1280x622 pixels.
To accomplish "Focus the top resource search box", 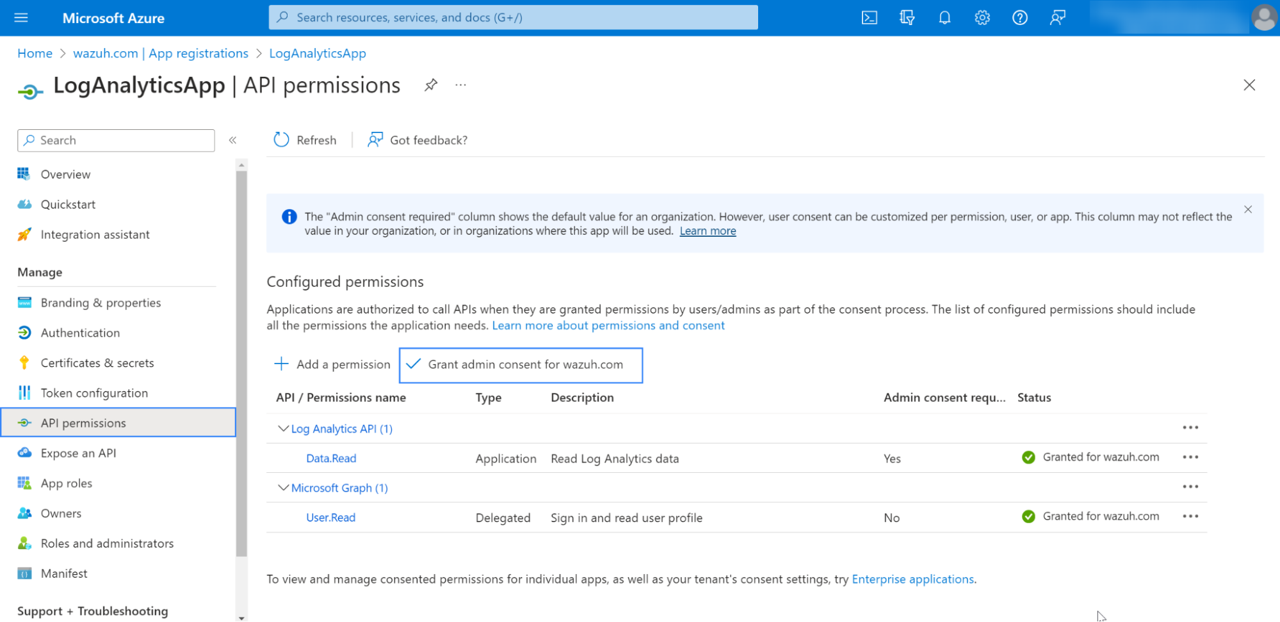I will 513,18.
